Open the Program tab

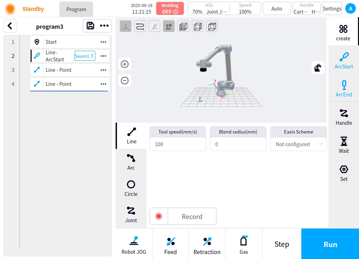click(76, 9)
